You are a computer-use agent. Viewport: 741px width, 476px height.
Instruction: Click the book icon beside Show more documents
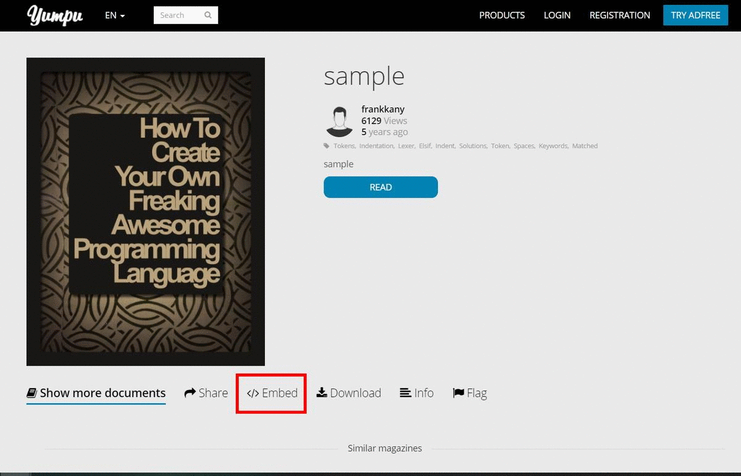tap(31, 393)
